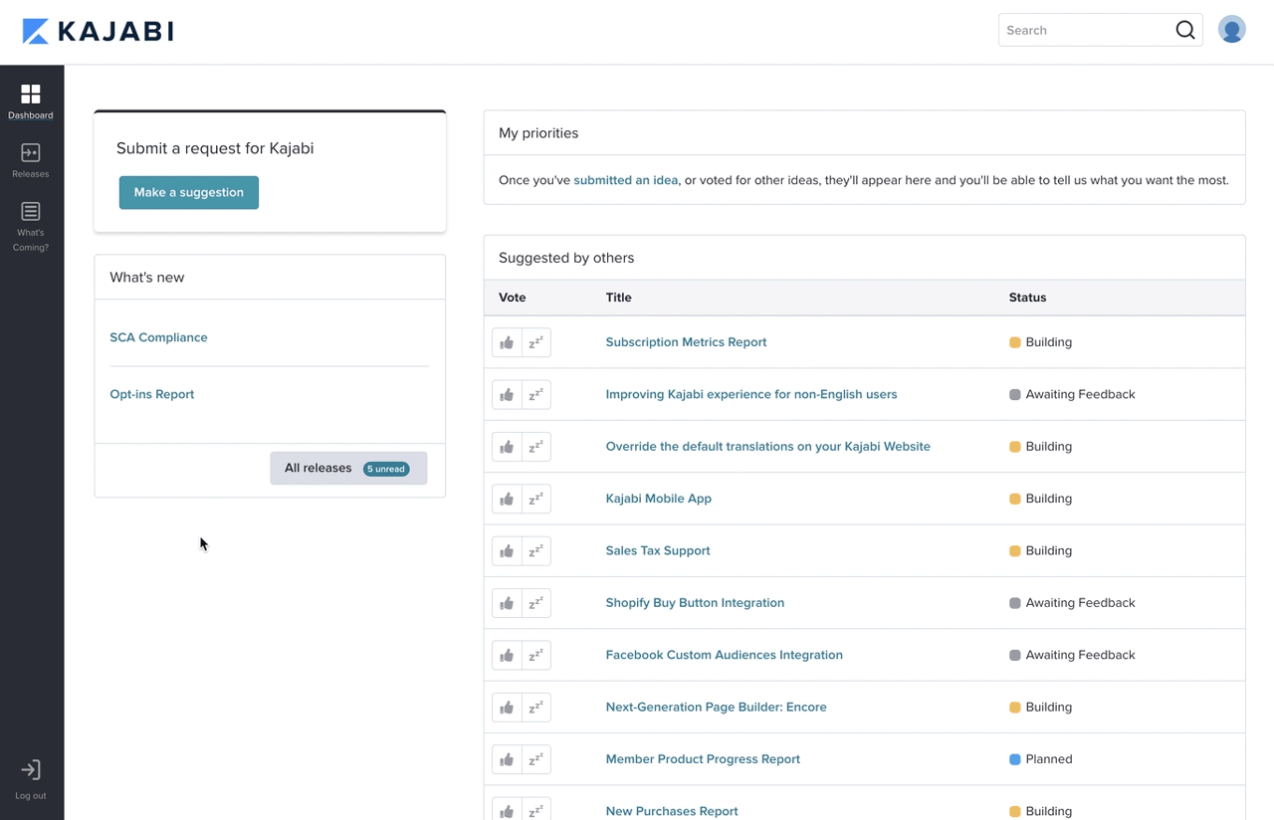Open Subscription Metrics Report idea
This screenshot has width=1274, height=820.
point(686,342)
